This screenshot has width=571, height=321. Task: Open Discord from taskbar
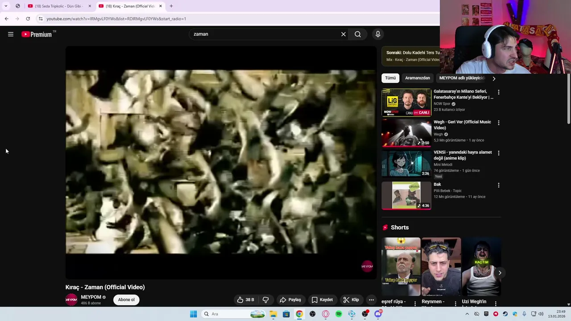click(378, 314)
